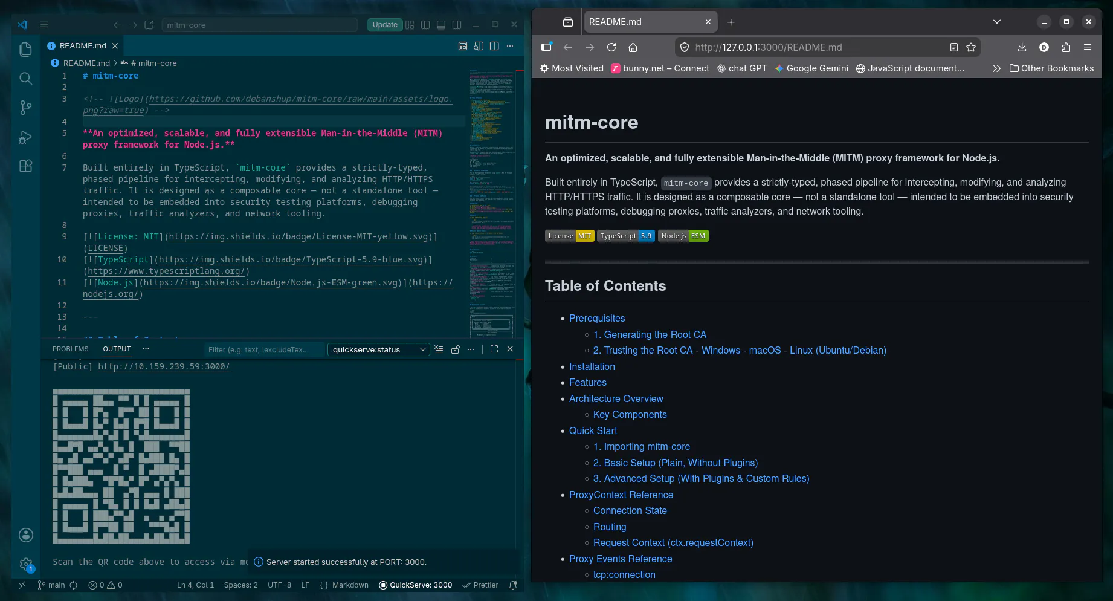Screen dimensions: 1113x601
Task: Open markdown preview icon in editor toolbar
Action: click(x=463, y=46)
